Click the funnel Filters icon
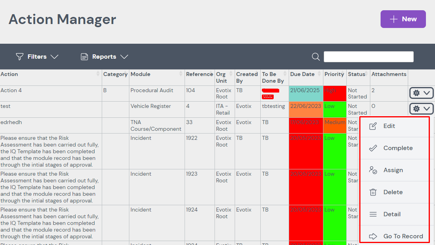The image size is (435, 245). (19, 57)
